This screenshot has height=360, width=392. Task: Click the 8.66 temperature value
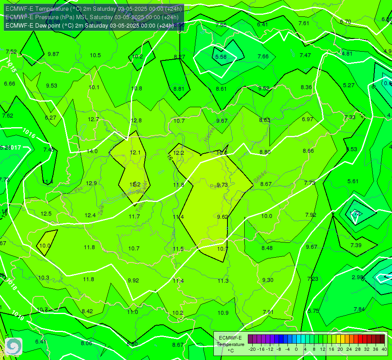pyautogui.click(x=308, y=151)
